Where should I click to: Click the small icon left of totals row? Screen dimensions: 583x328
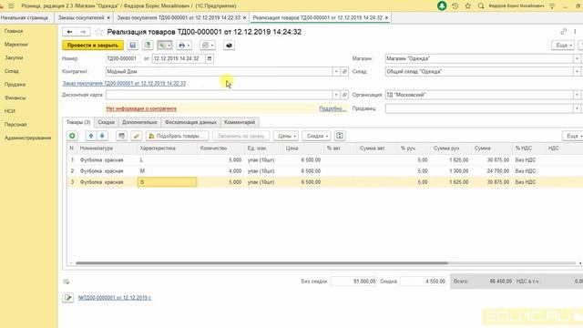click(x=66, y=282)
